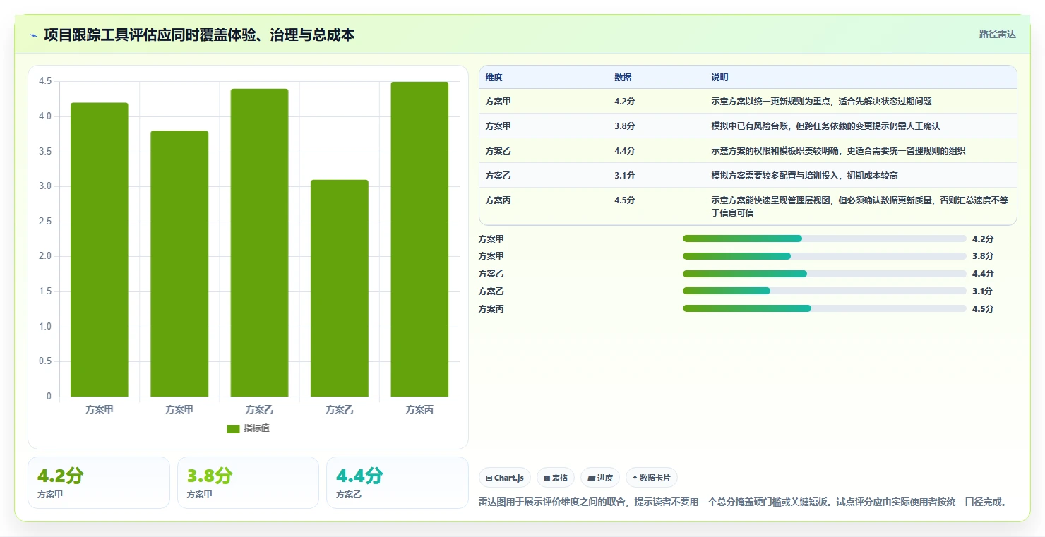Viewport: 1045px width, 537px height.
Task: Open the 4.2分 方案甲 data card
Action: coord(99,483)
